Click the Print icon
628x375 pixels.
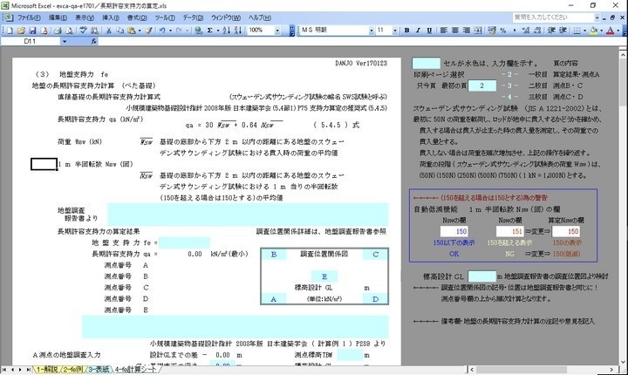tap(58, 31)
